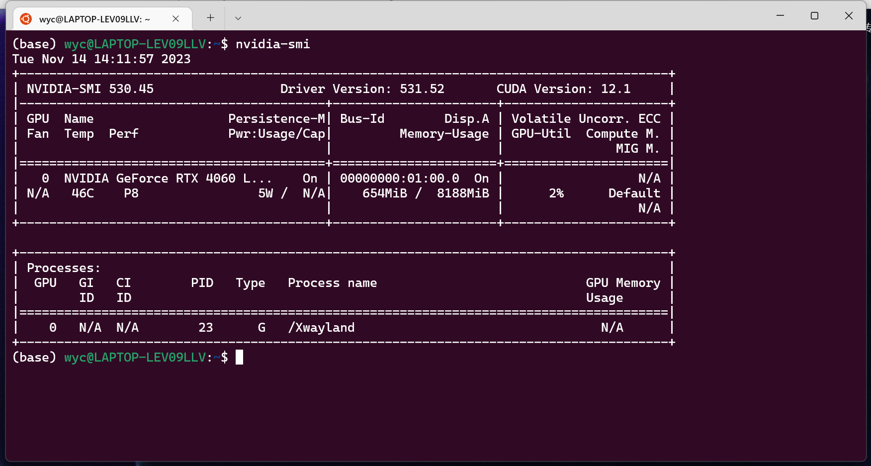Click the cursor block at bottom prompt
The width and height of the screenshot is (871, 466).
[239, 357]
